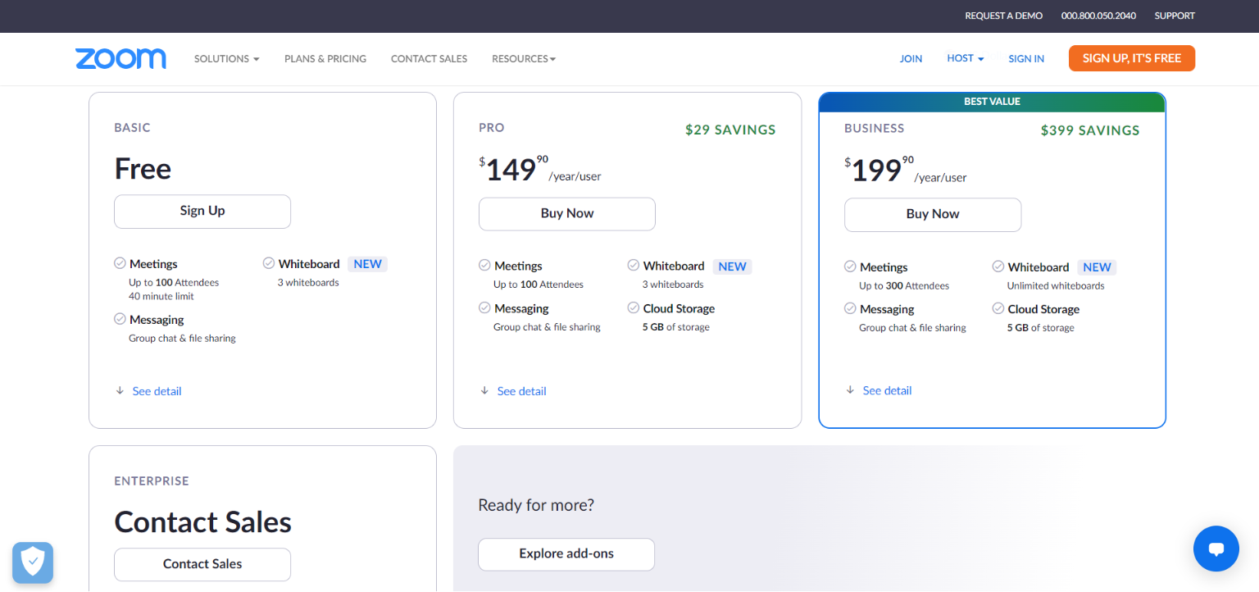The image size is (1259, 592).
Task: Click the NEW badge in Basic plan
Action: click(x=368, y=264)
